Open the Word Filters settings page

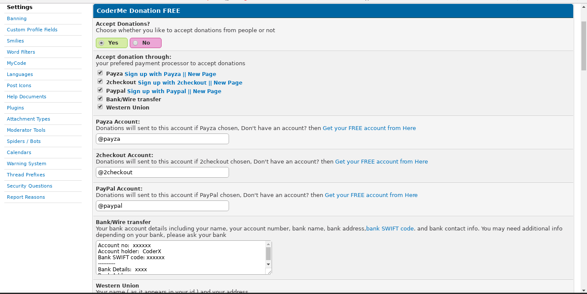(x=21, y=52)
